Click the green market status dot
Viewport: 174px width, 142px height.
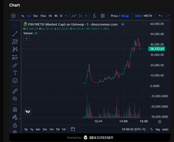tap(123, 24)
